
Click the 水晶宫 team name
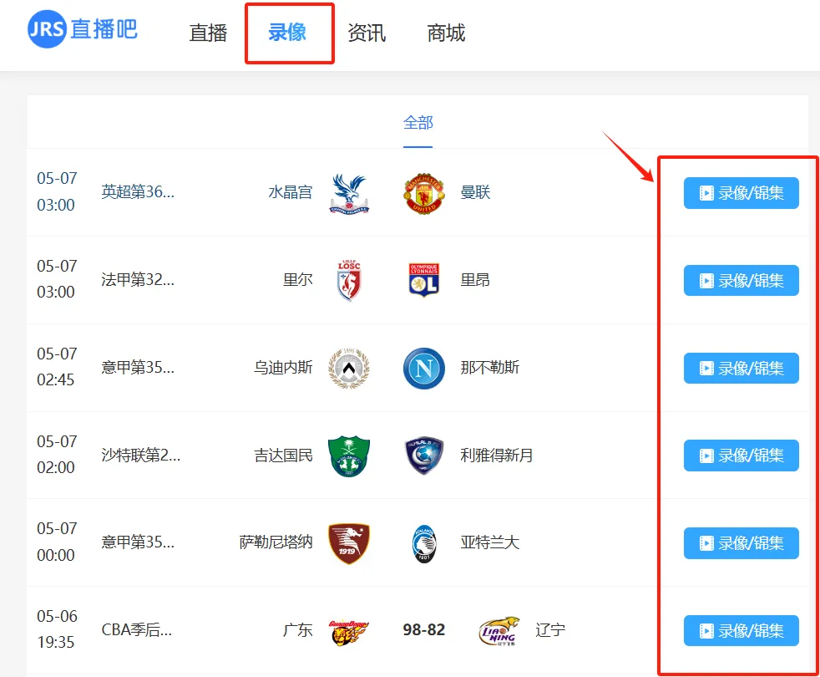pyautogui.click(x=291, y=192)
